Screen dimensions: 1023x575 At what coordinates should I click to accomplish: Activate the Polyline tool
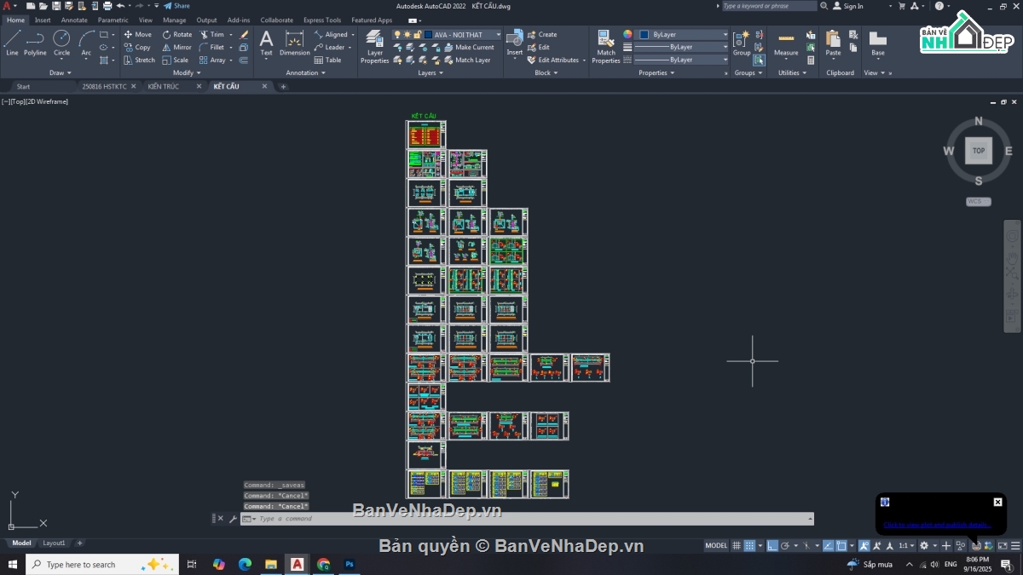coord(35,43)
